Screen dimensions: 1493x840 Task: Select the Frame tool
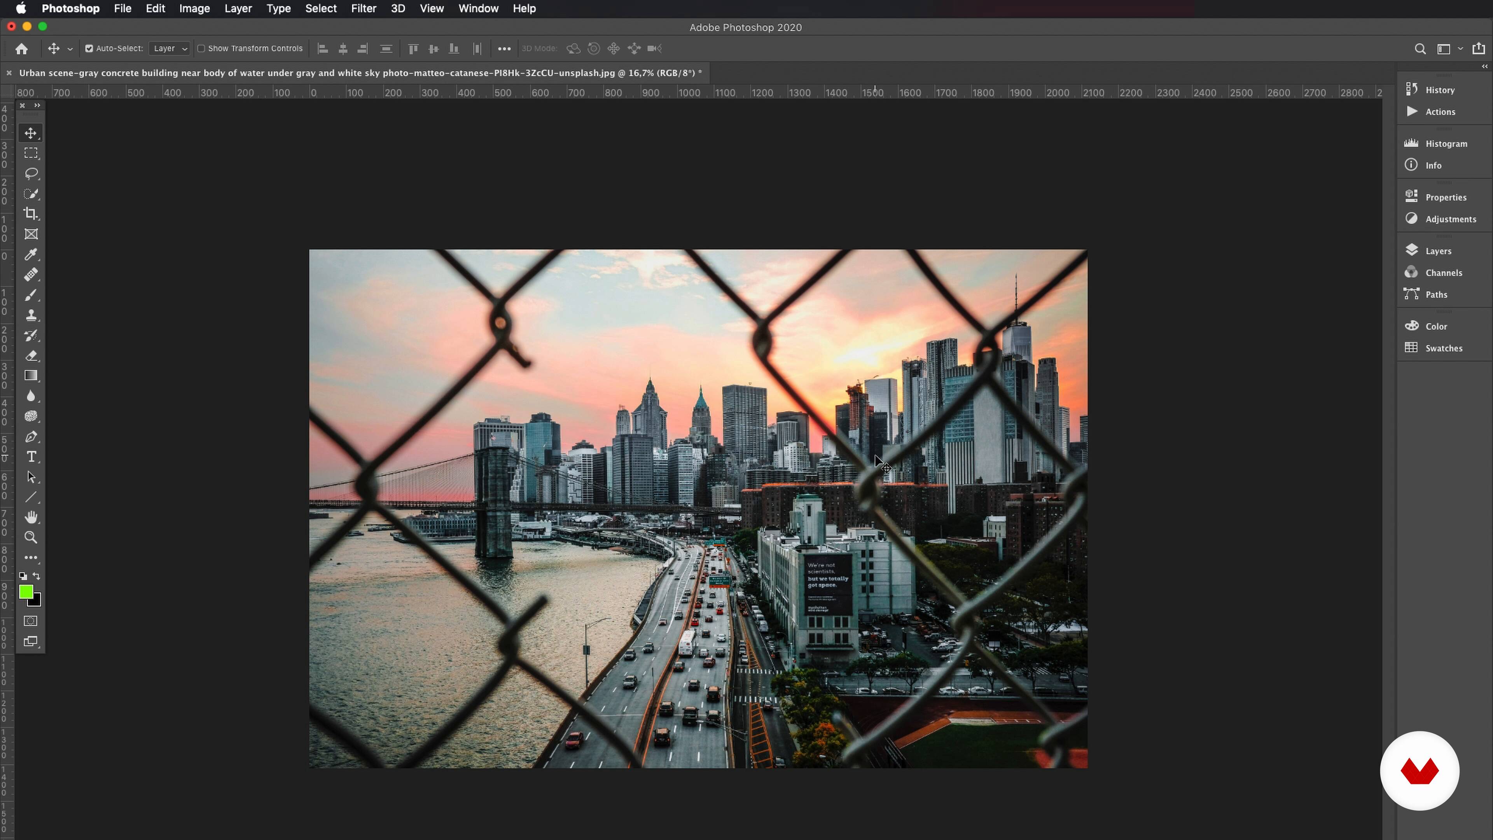click(31, 234)
